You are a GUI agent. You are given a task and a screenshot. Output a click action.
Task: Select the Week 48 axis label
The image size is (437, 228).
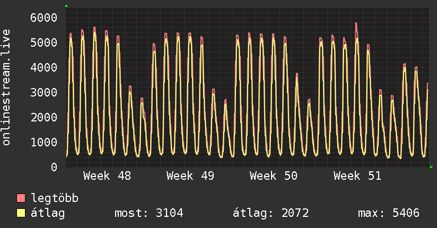[107, 176]
